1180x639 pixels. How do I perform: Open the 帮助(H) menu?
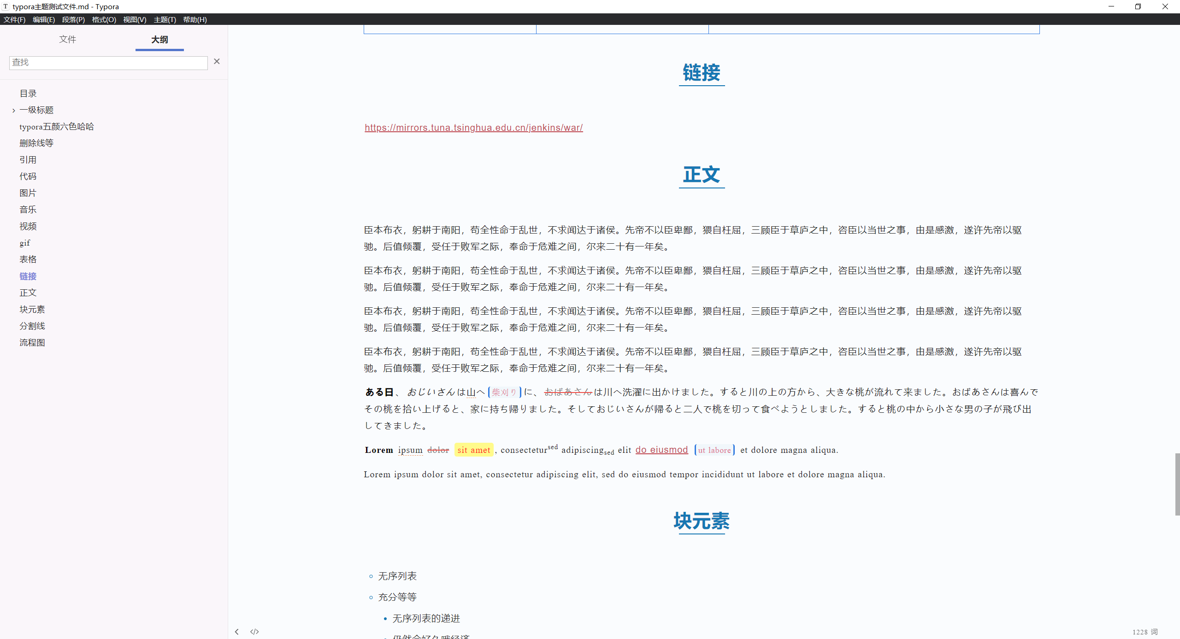click(x=195, y=19)
